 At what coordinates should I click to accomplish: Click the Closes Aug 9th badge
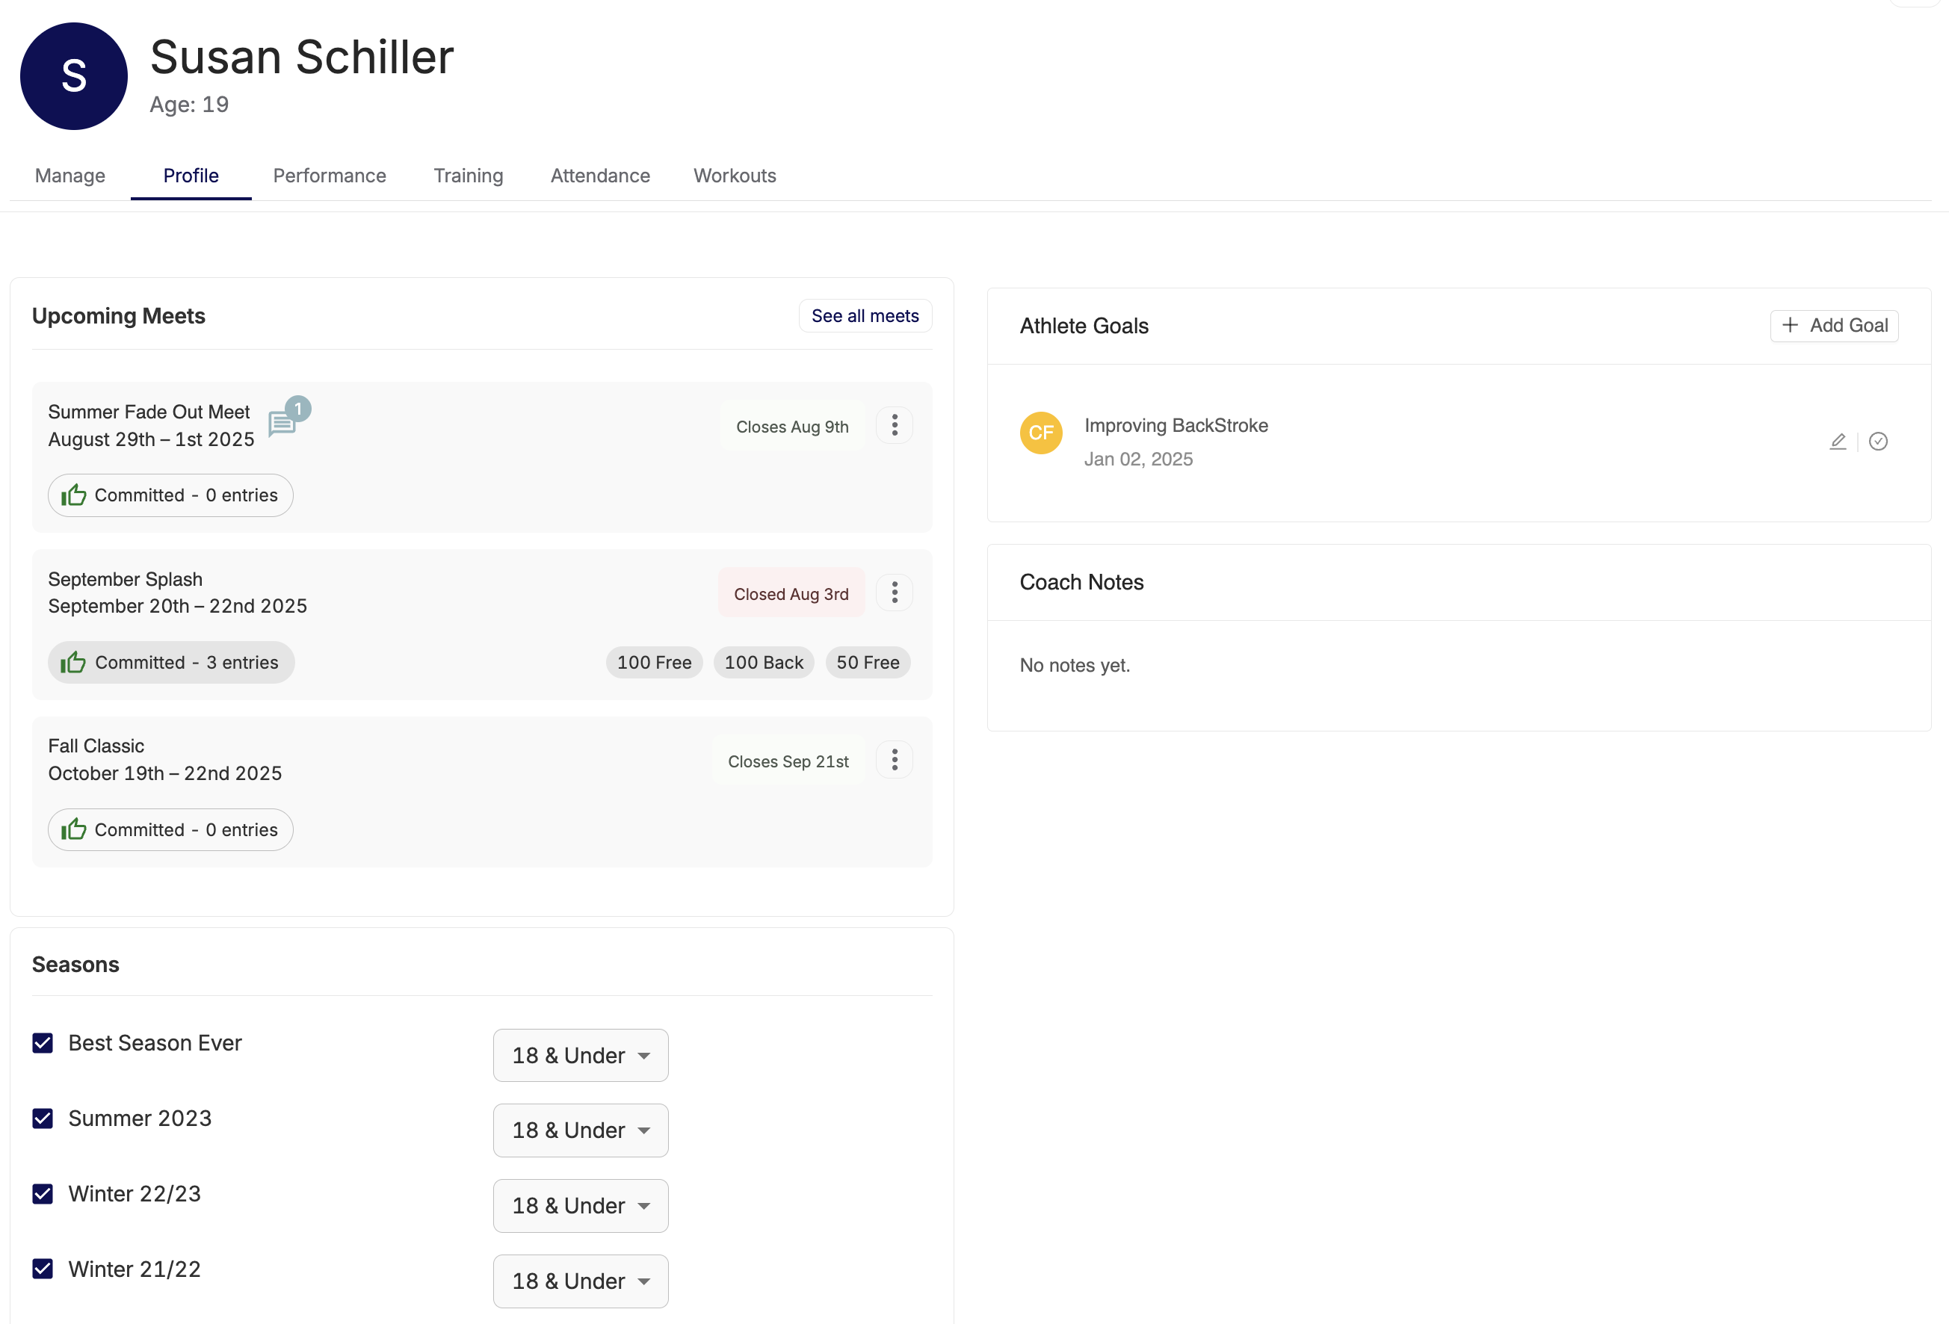click(792, 427)
